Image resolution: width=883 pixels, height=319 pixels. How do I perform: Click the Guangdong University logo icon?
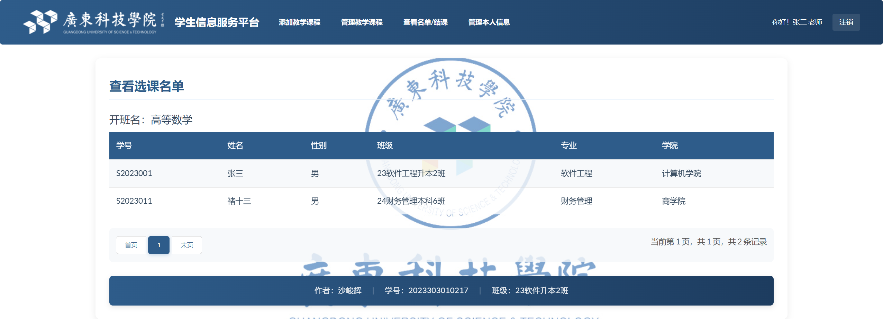[40, 22]
